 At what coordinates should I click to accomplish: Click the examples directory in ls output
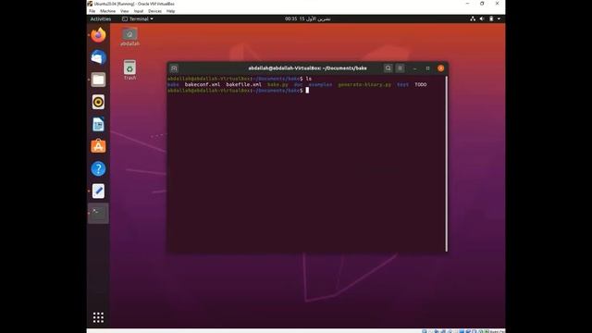pos(321,84)
